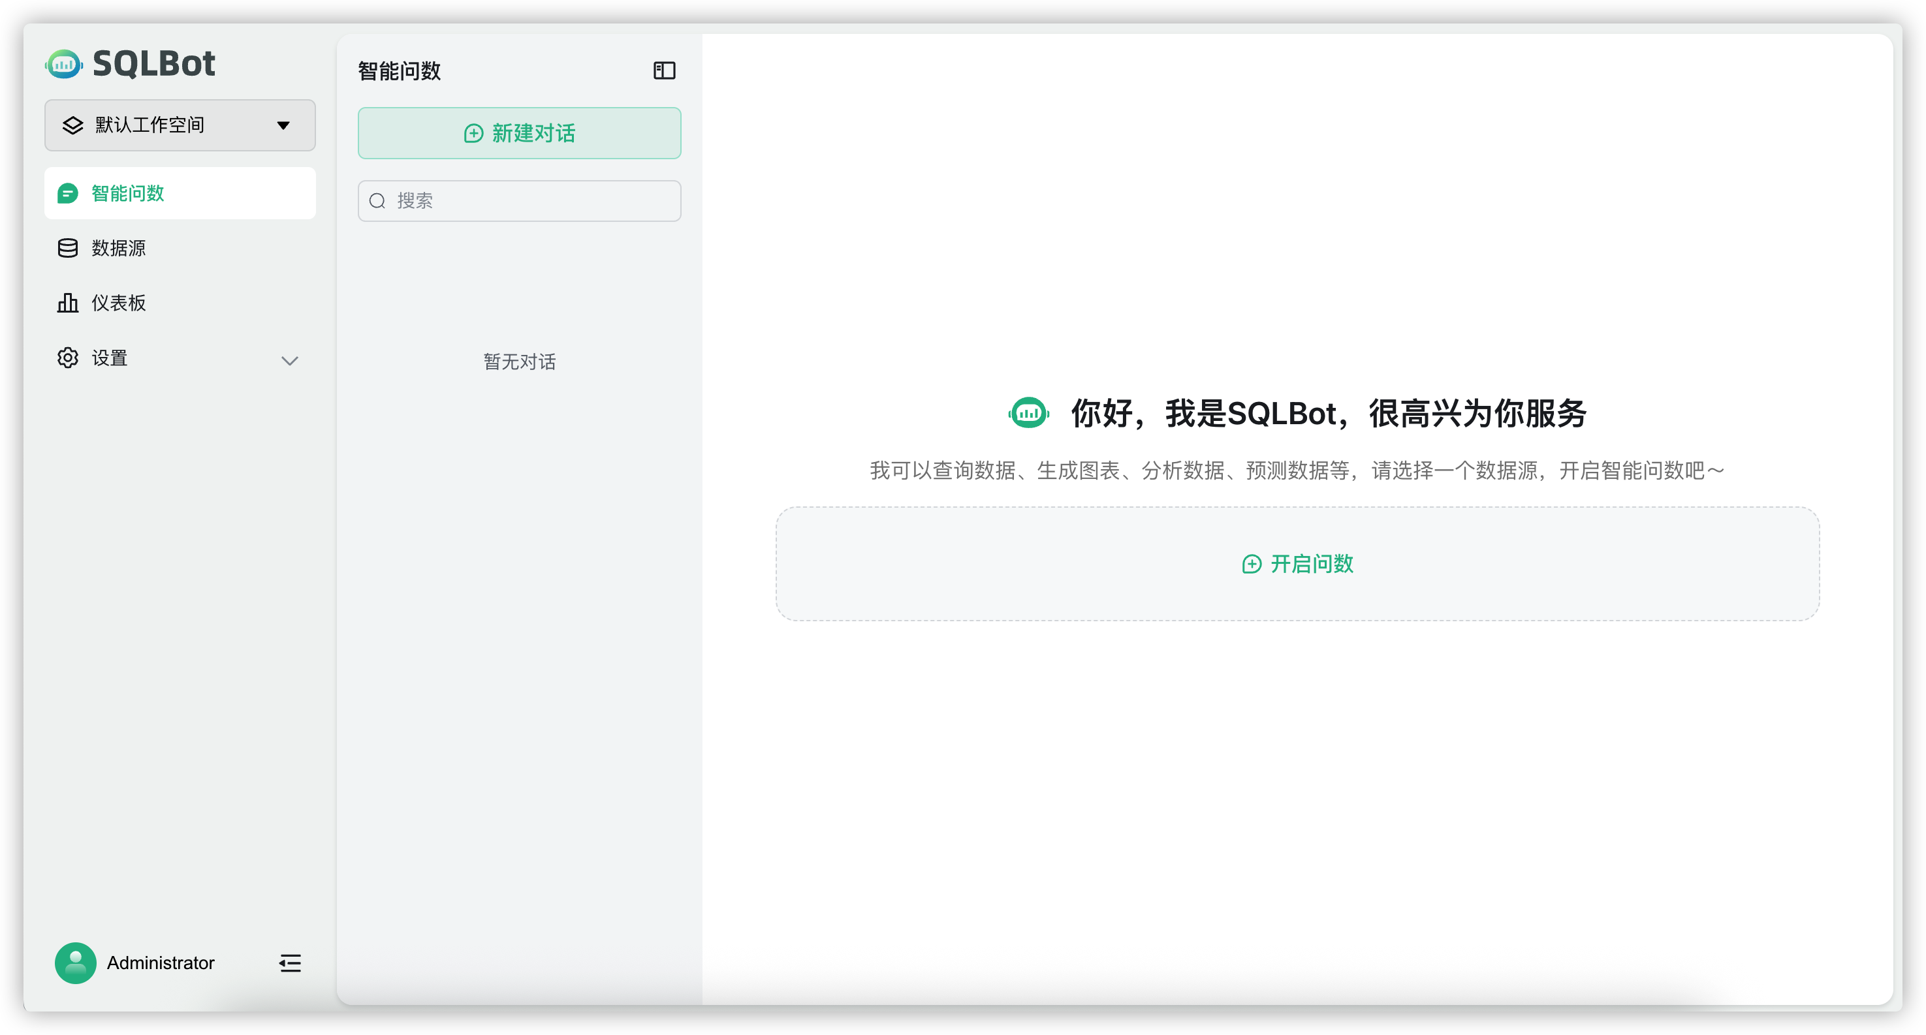This screenshot has width=1926, height=1035.
Task: Click the Administrator profile avatar
Action: click(76, 963)
